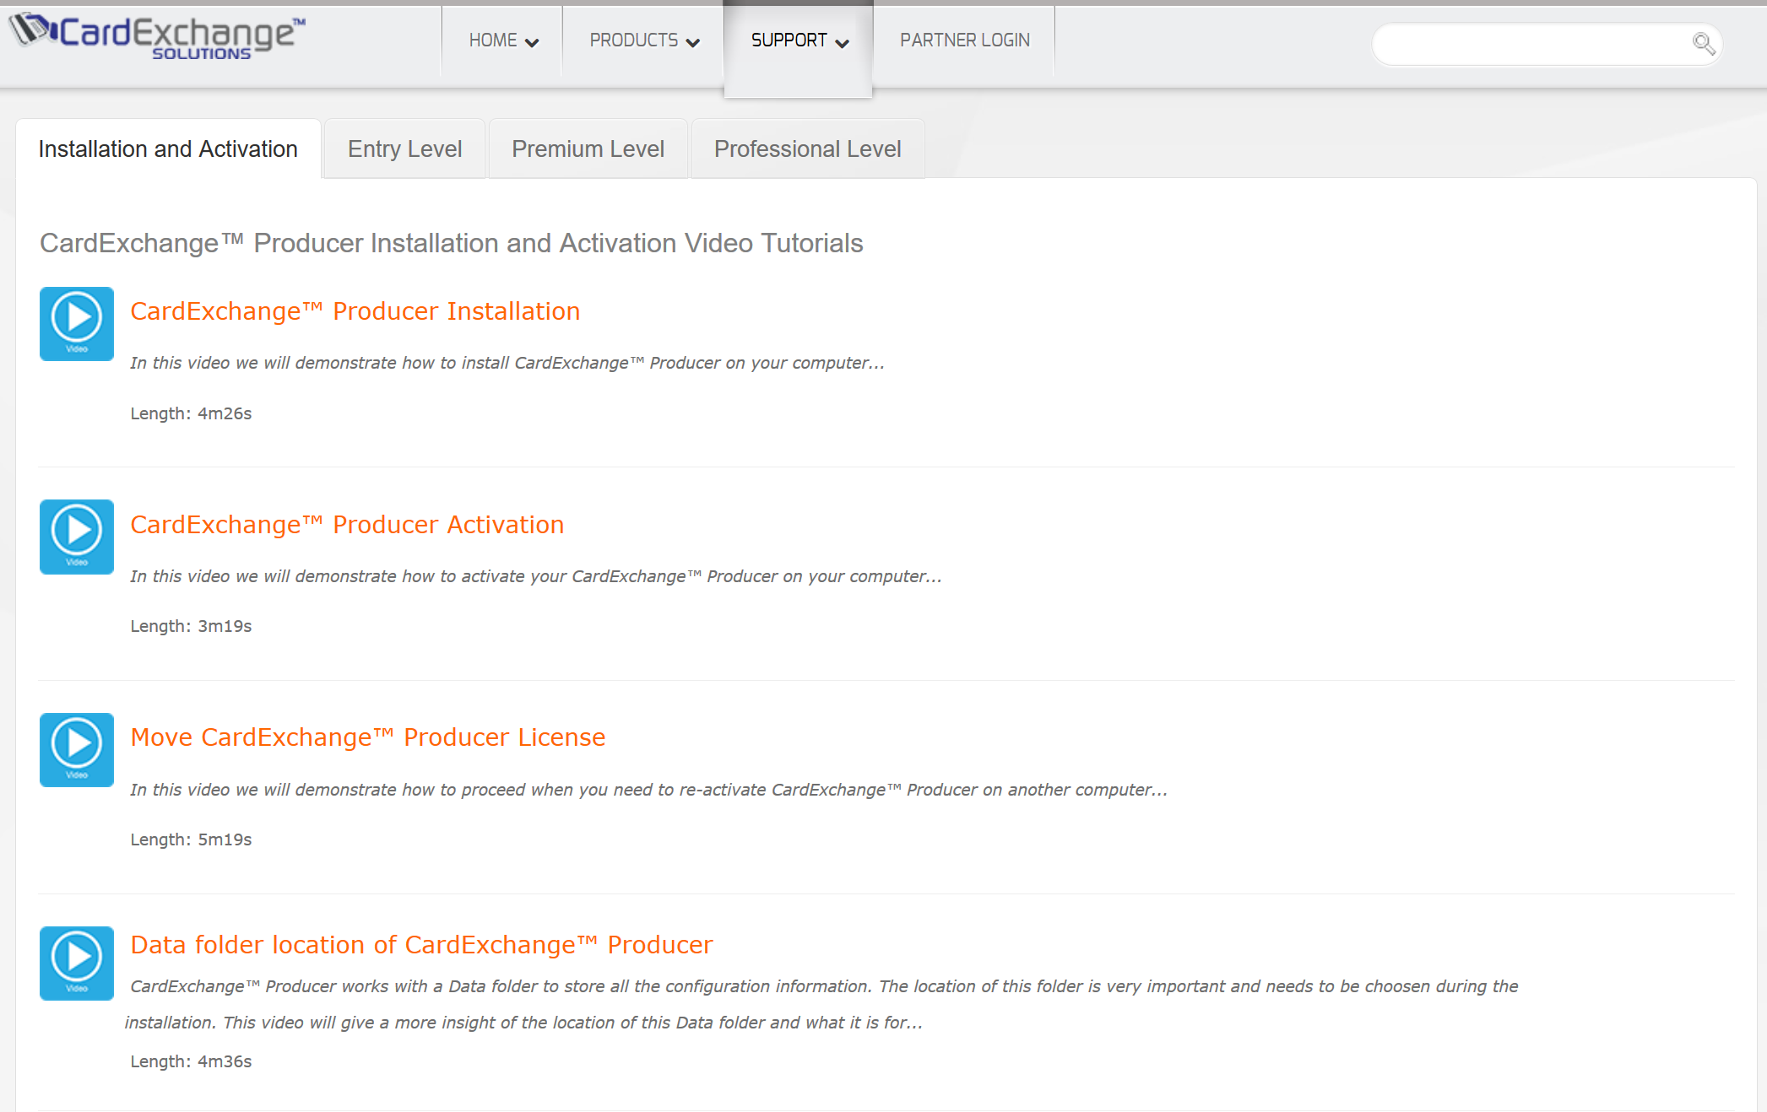Click the 'Length: 3m19s' text
This screenshot has width=1767, height=1112.
point(191,626)
